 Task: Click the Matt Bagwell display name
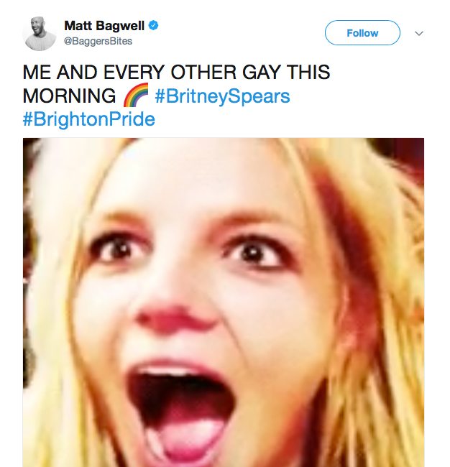(x=104, y=26)
